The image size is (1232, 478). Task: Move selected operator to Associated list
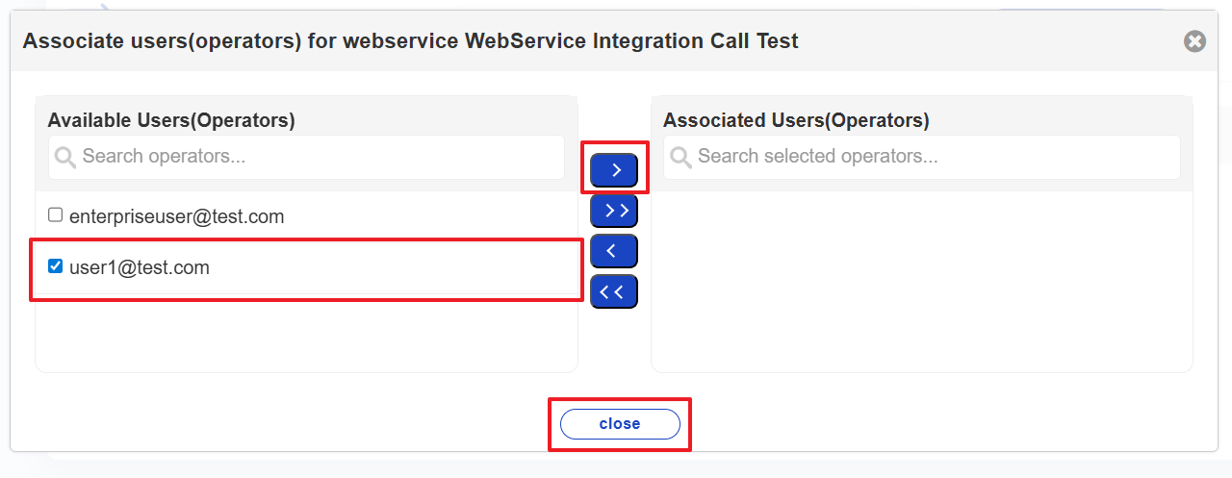click(x=614, y=170)
